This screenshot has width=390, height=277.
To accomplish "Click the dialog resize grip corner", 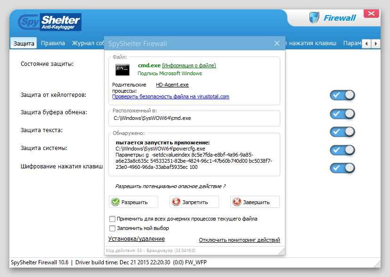I will tap(282, 252).
